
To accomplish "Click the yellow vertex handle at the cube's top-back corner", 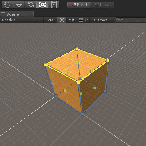I will (x=77, y=49).
